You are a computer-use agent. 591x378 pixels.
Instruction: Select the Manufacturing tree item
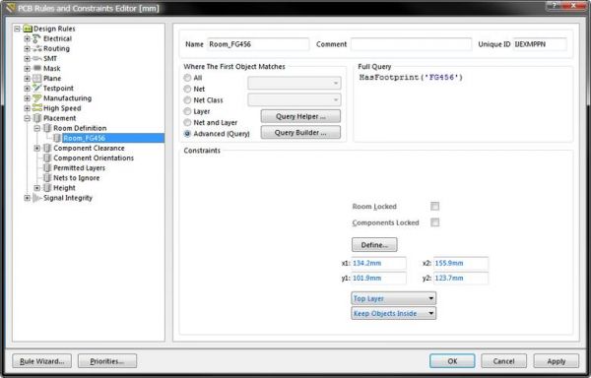coord(67,98)
